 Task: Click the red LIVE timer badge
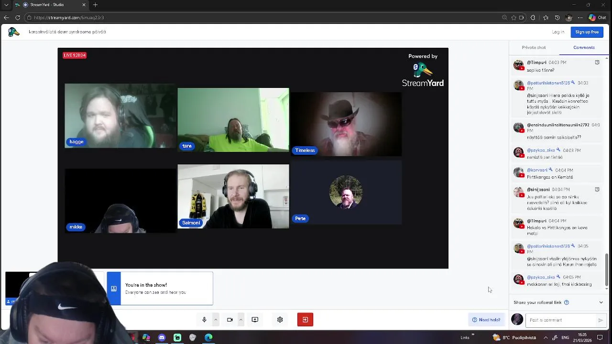pyautogui.click(x=75, y=55)
